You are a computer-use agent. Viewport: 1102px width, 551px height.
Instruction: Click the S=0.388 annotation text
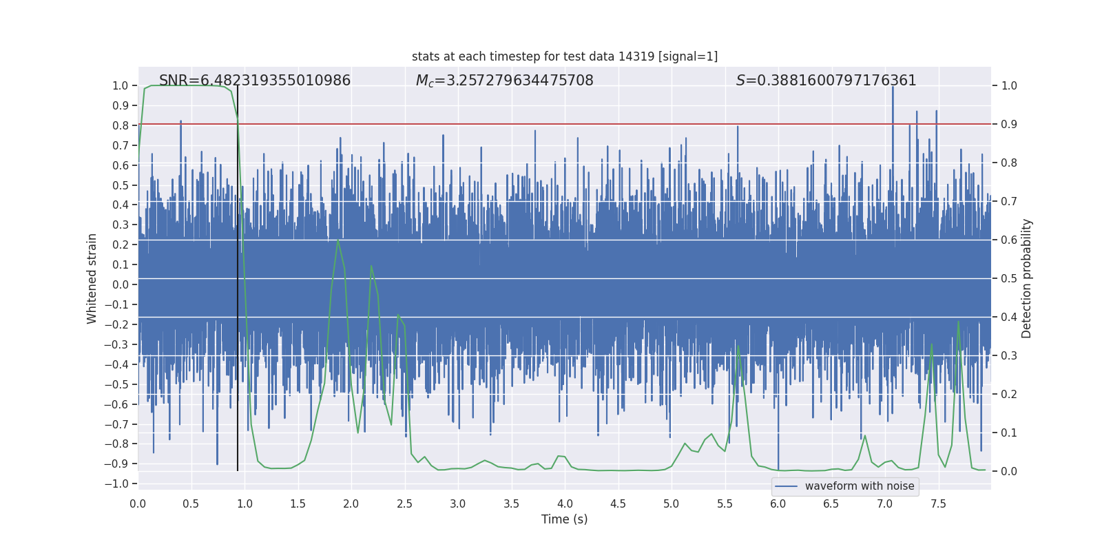click(x=826, y=81)
